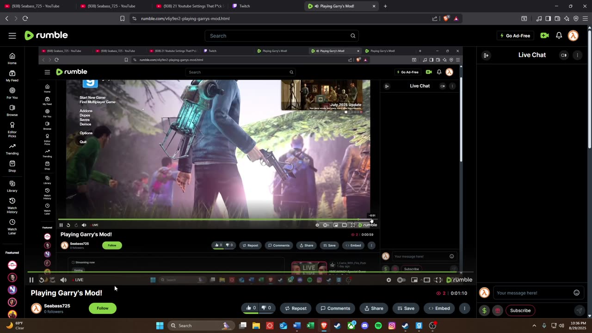Click the search magnifier icon
This screenshot has height=333, width=592.
tap(353, 36)
